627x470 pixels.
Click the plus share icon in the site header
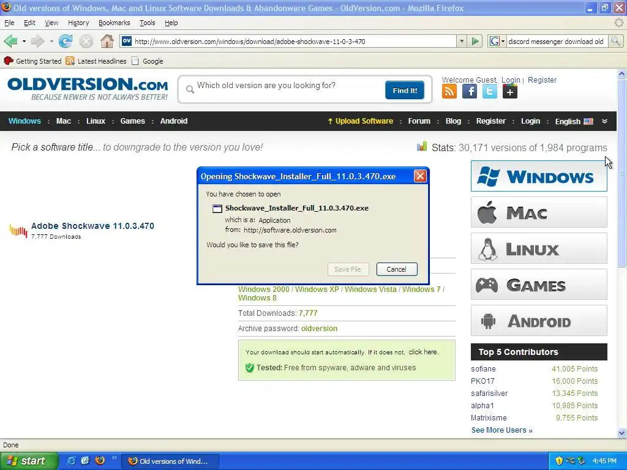[510, 92]
